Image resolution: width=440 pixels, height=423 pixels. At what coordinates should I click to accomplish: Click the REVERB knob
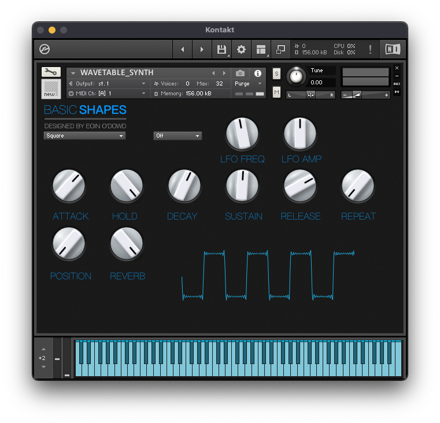[127, 244]
